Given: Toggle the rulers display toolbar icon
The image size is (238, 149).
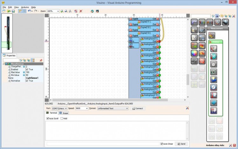Looking at the screenshot, I should (x=20, y=11).
